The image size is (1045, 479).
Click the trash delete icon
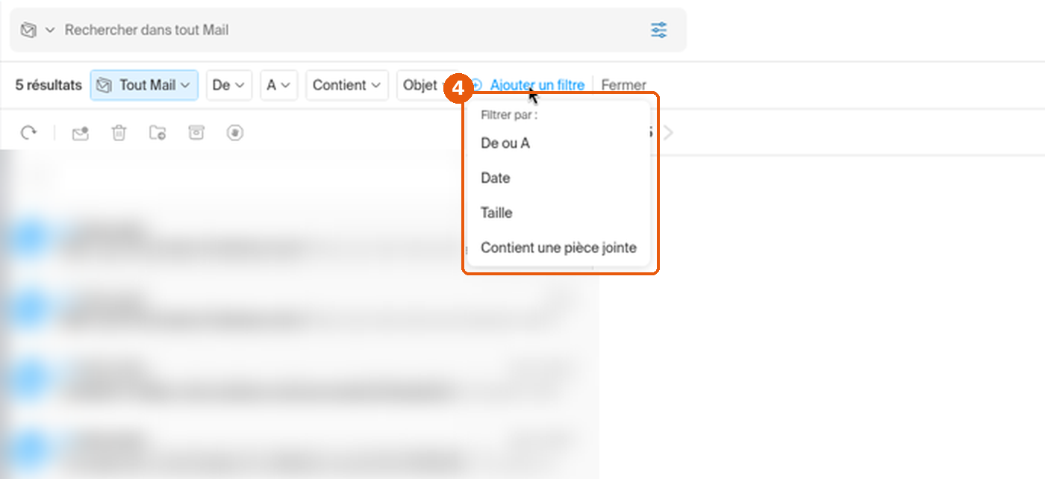119,133
